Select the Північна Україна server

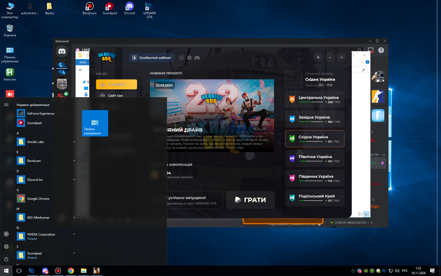pyautogui.click(x=315, y=159)
